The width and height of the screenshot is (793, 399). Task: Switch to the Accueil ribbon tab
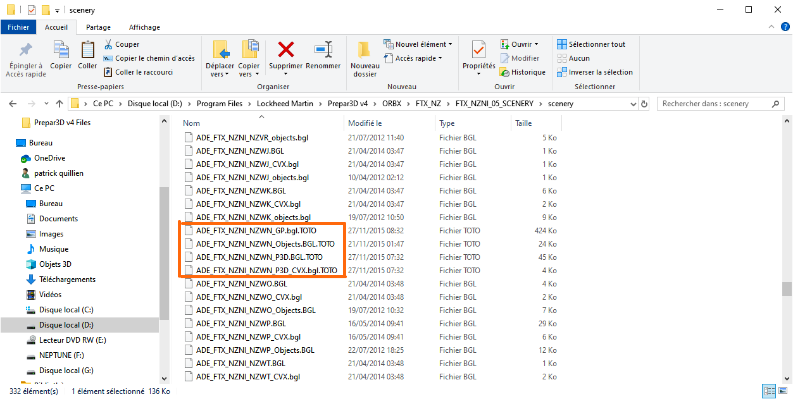56,27
